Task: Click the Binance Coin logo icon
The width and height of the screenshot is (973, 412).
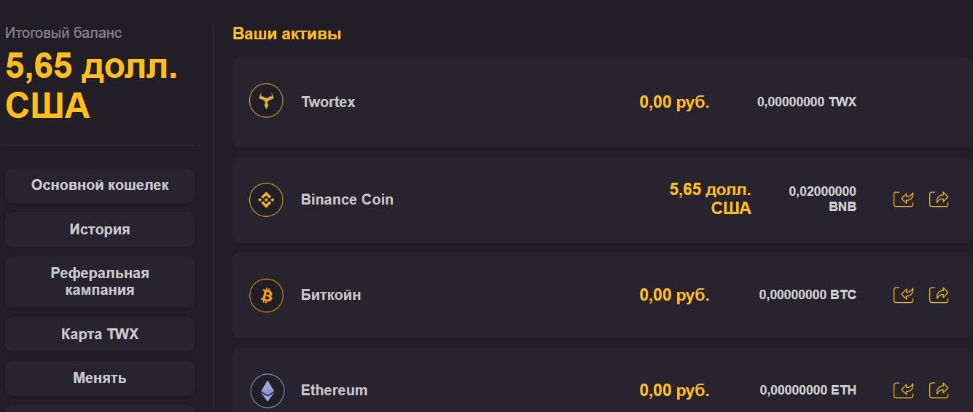Action: click(266, 199)
